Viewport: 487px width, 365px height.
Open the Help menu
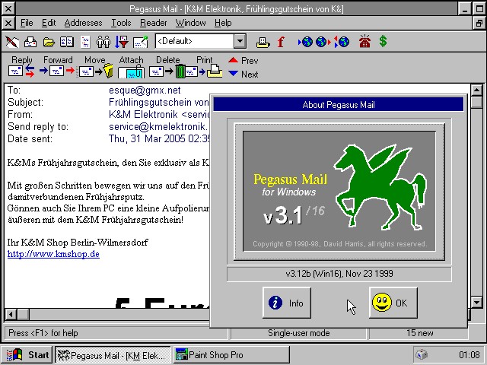coord(223,23)
